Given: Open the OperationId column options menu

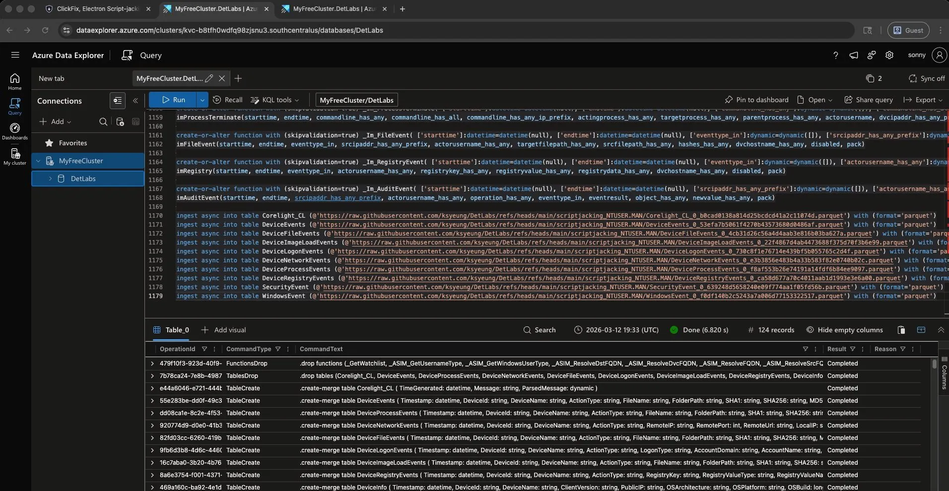Looking at the screenshot, I should (x=214, y=349).
